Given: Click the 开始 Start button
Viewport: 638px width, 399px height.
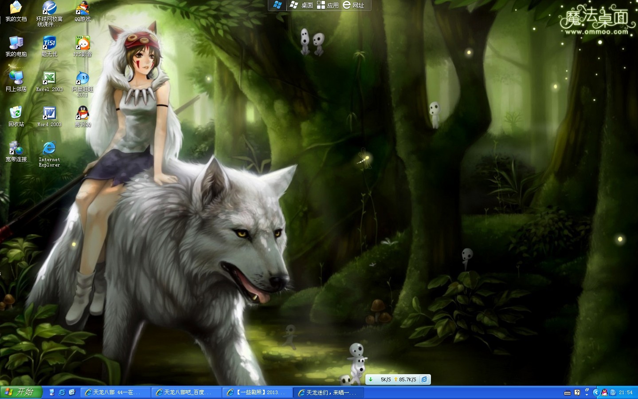Looking at the screenshot, I should [21, 392].
